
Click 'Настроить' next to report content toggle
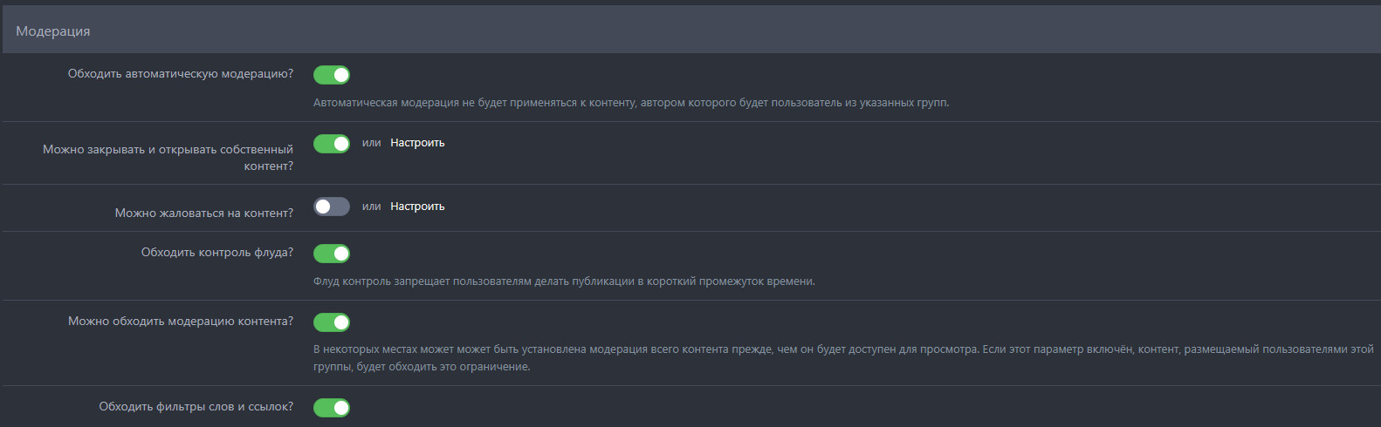(417, 207)
